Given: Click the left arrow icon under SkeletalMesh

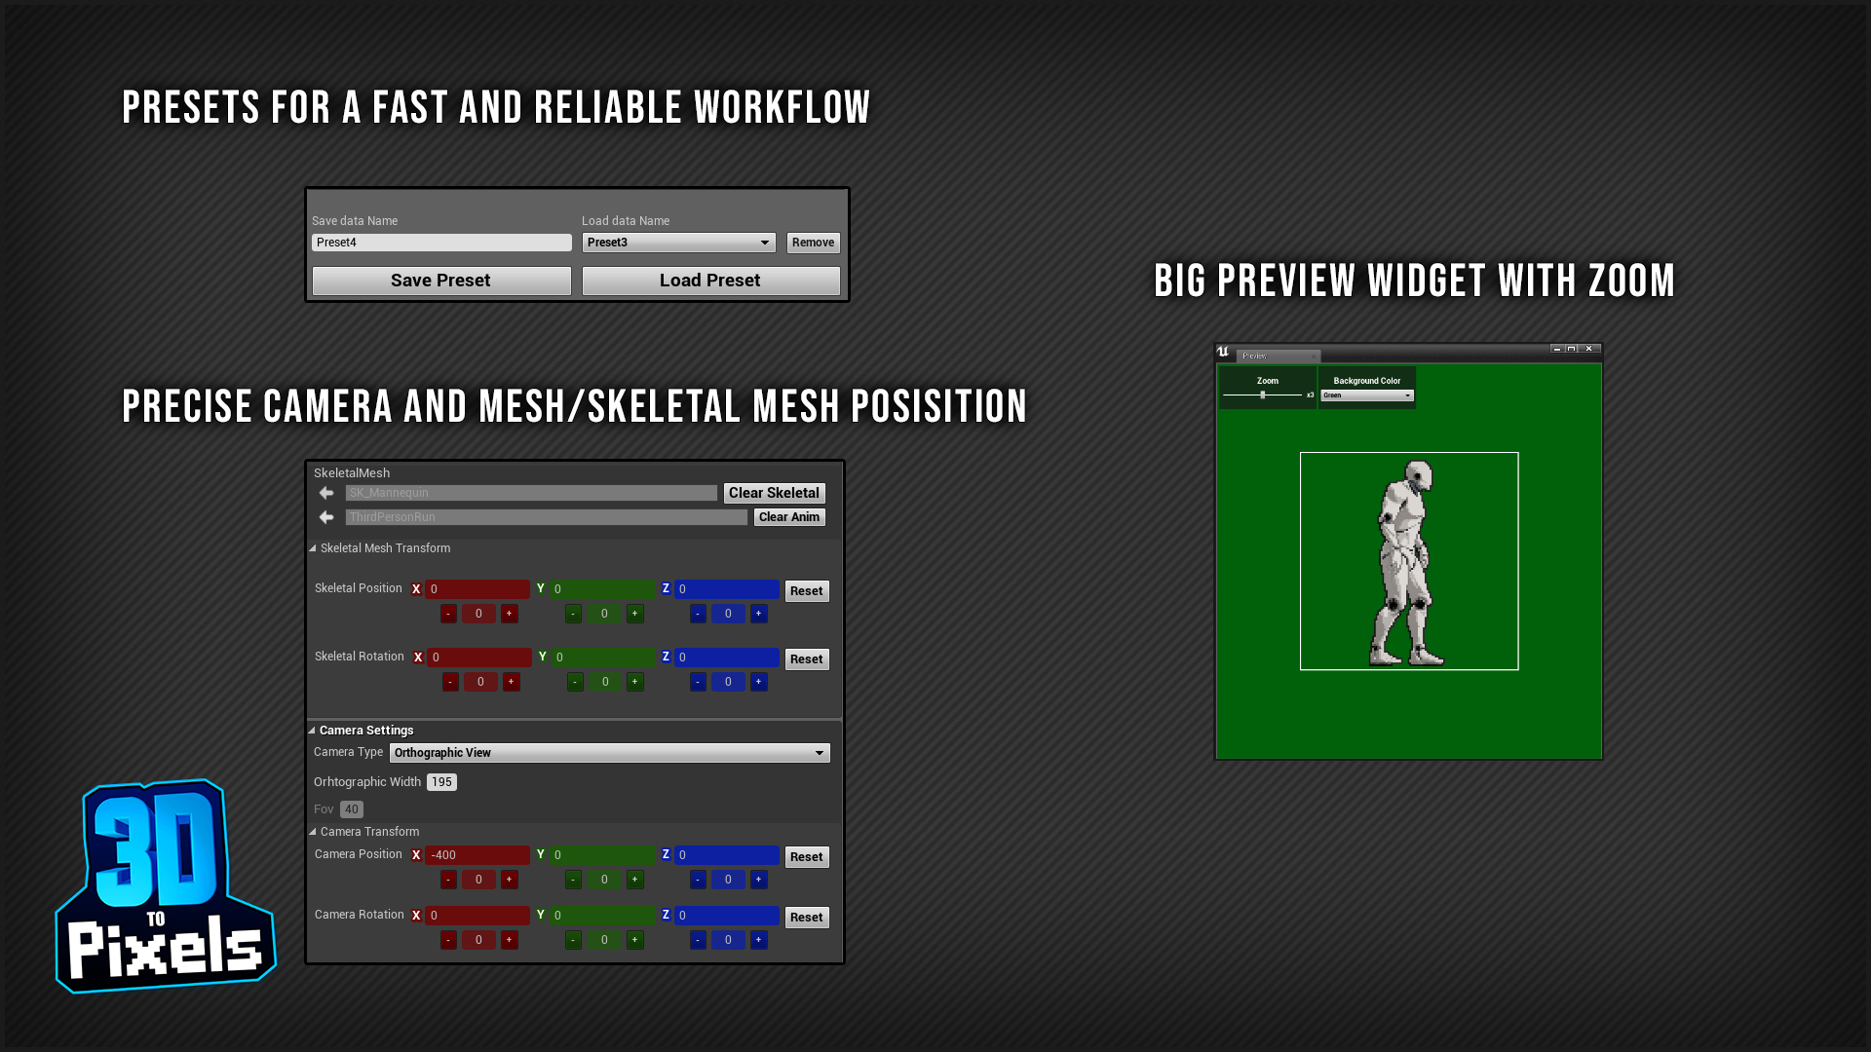Looking at the screenshot, I should (x=325, y=492).
